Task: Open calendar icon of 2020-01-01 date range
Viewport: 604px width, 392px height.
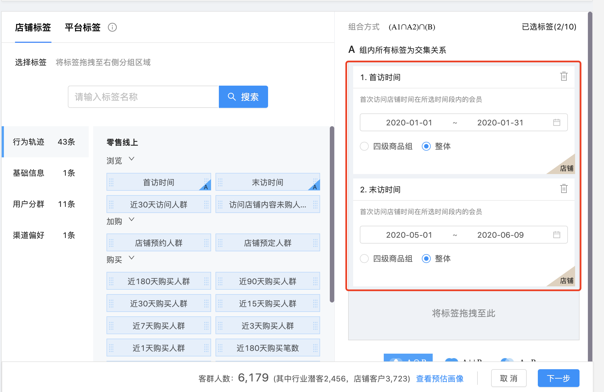Action: tap(556, 122)
